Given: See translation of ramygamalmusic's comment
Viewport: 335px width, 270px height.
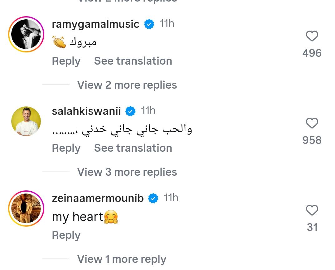Looking at the screenshot, I should 133,61.
